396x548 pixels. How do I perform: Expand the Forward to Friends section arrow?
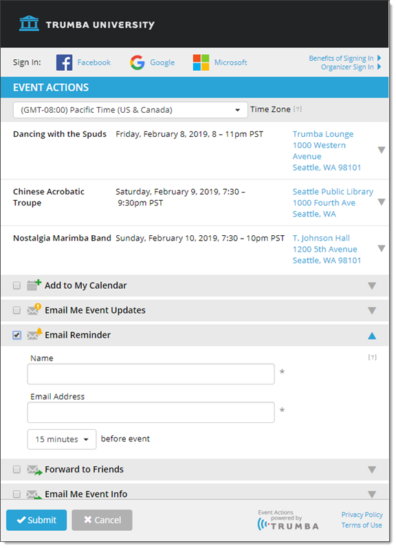(x=372, y=470)
